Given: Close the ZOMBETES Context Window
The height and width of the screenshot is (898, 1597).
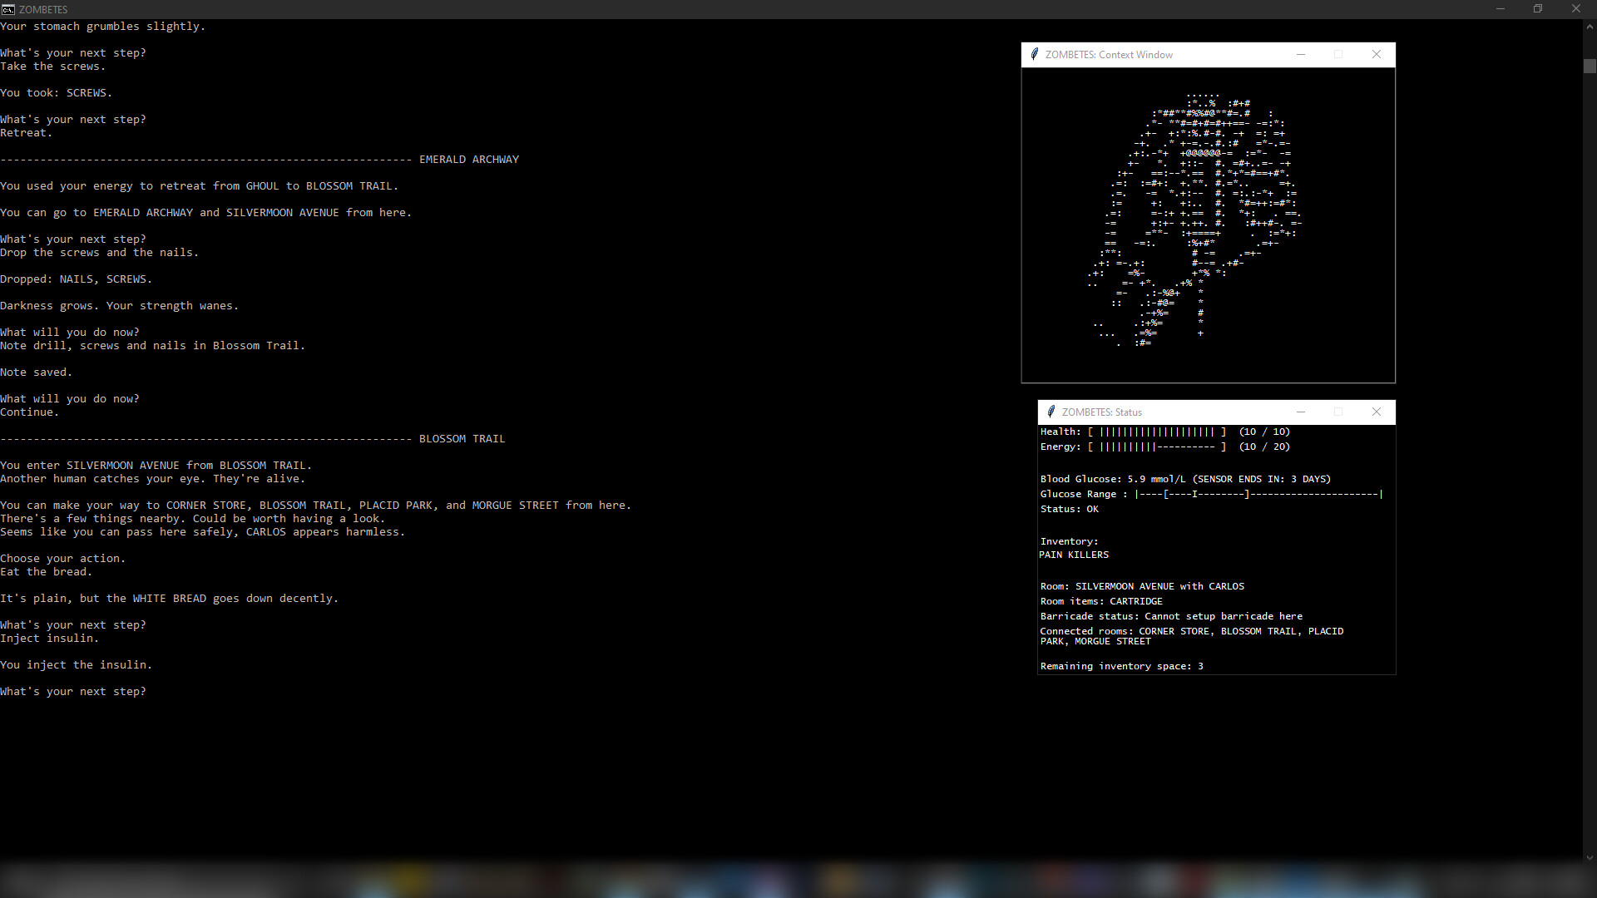Looking at the screenshot, I should coord(1377,54).
